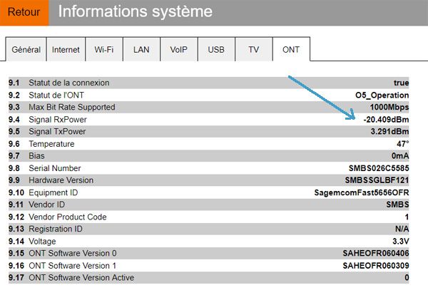Click the Max Bit Rate 1000Mbps value

[x=389, y=107]
